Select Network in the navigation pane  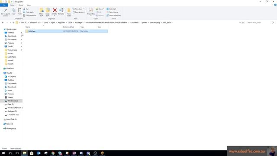[x=10, y=124]
